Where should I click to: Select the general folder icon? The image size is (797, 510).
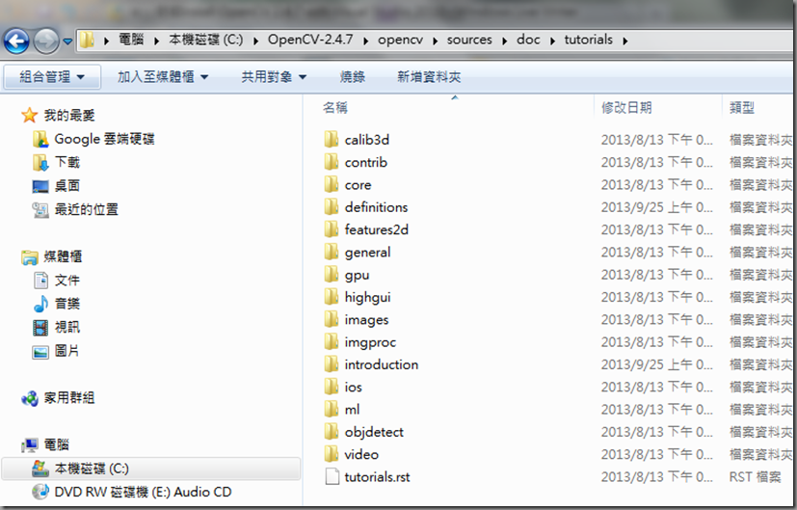[332, 252]
